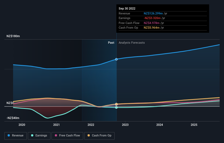Click the Cash From Op row label in tooltip
This screenshot has height=143, width=224.
tap(129, 28)
